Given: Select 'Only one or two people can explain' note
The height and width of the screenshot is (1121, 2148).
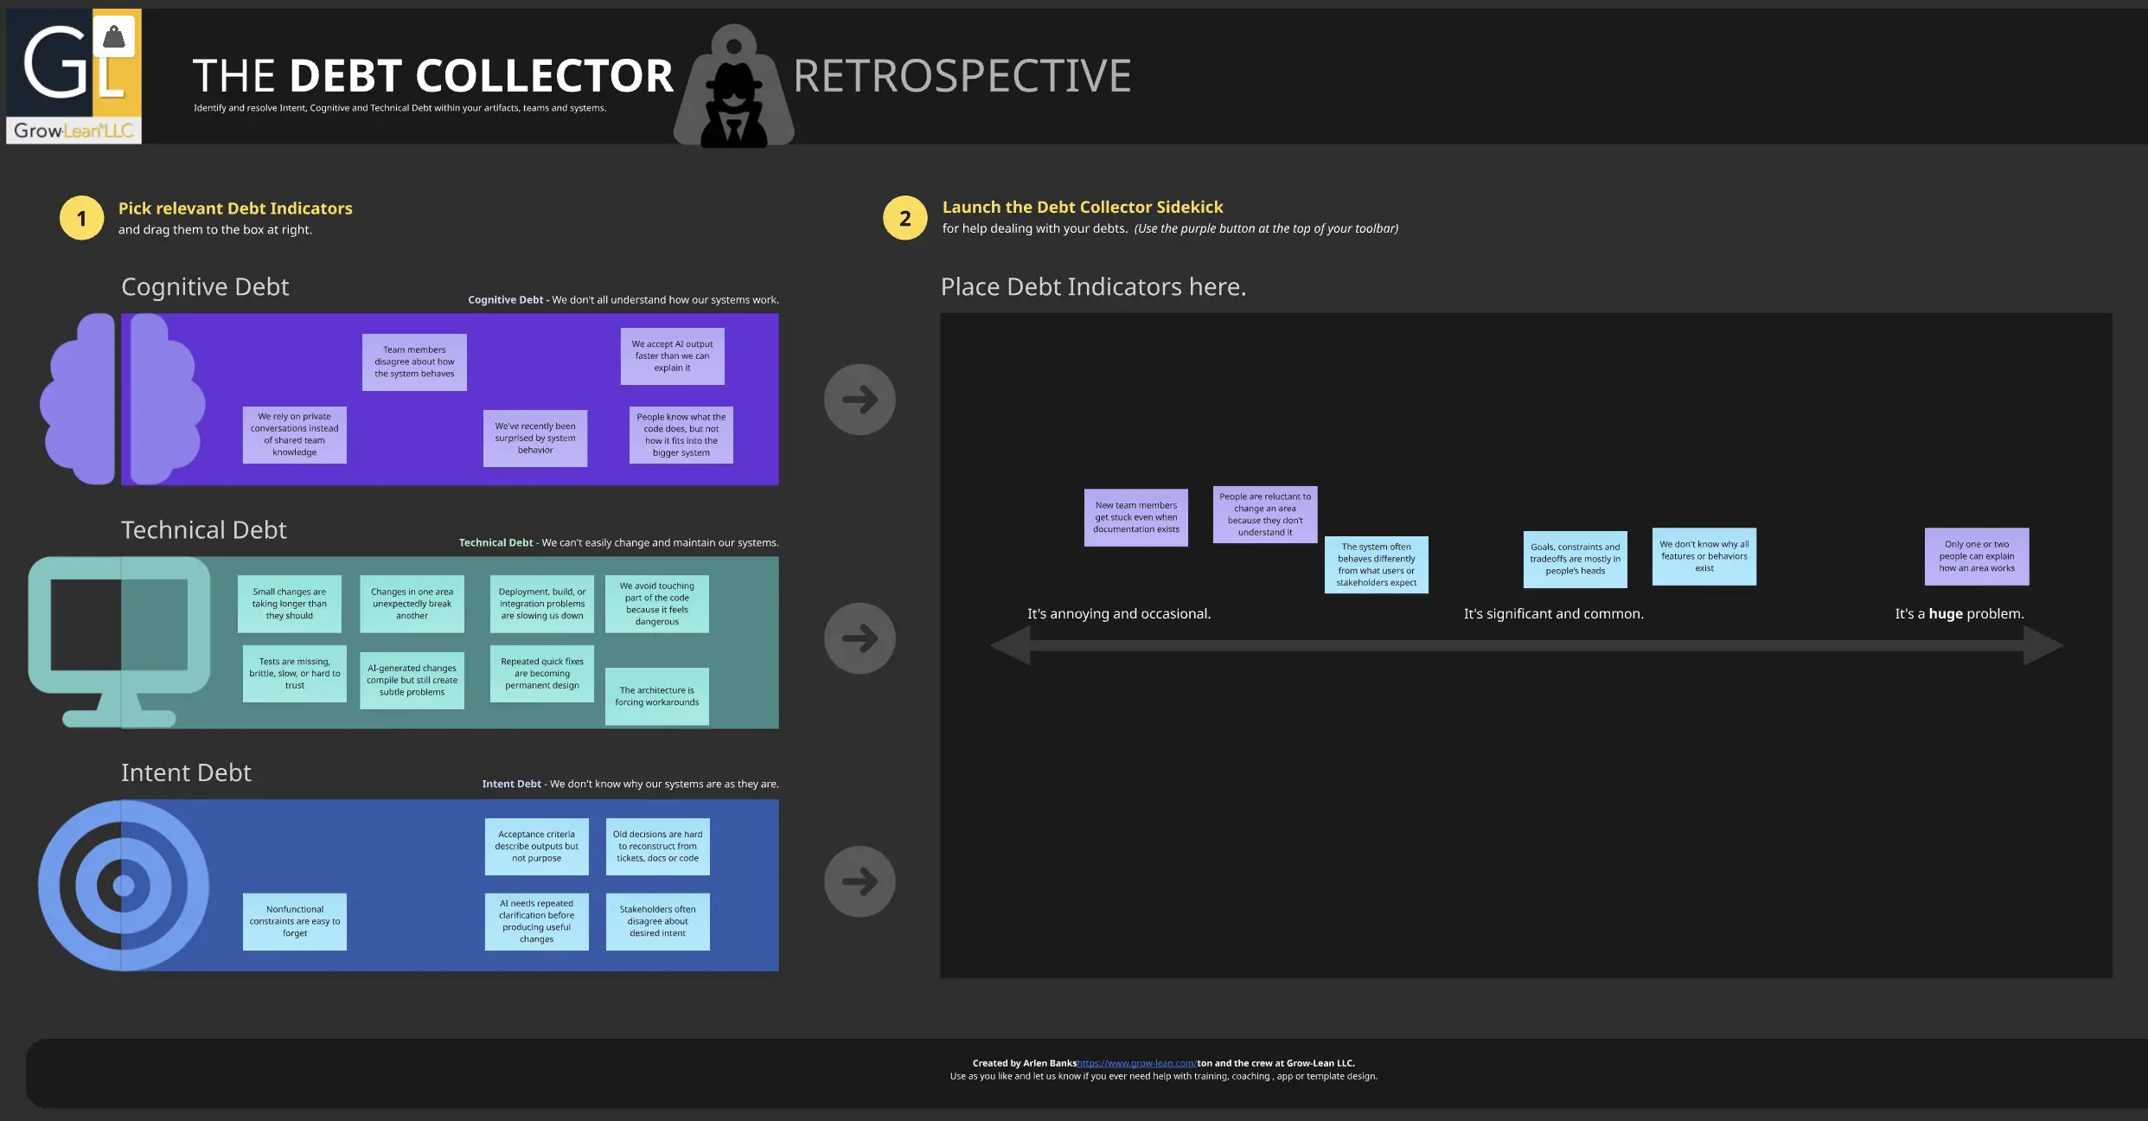Looking at the screenshot, I should 1977,557.
